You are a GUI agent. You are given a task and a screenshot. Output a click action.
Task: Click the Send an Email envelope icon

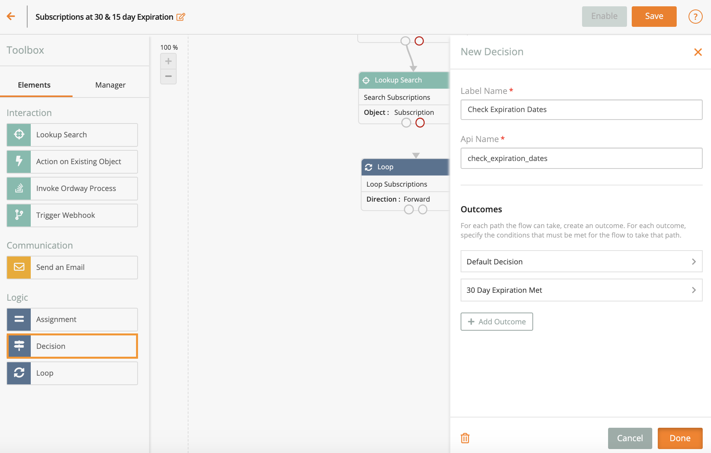(19, 267)
